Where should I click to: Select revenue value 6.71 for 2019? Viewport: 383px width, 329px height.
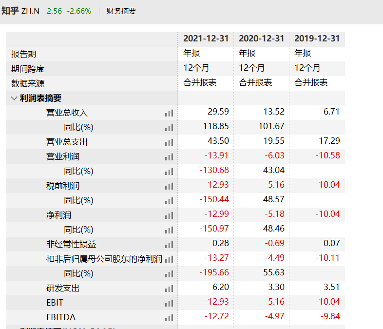[331, 112]
